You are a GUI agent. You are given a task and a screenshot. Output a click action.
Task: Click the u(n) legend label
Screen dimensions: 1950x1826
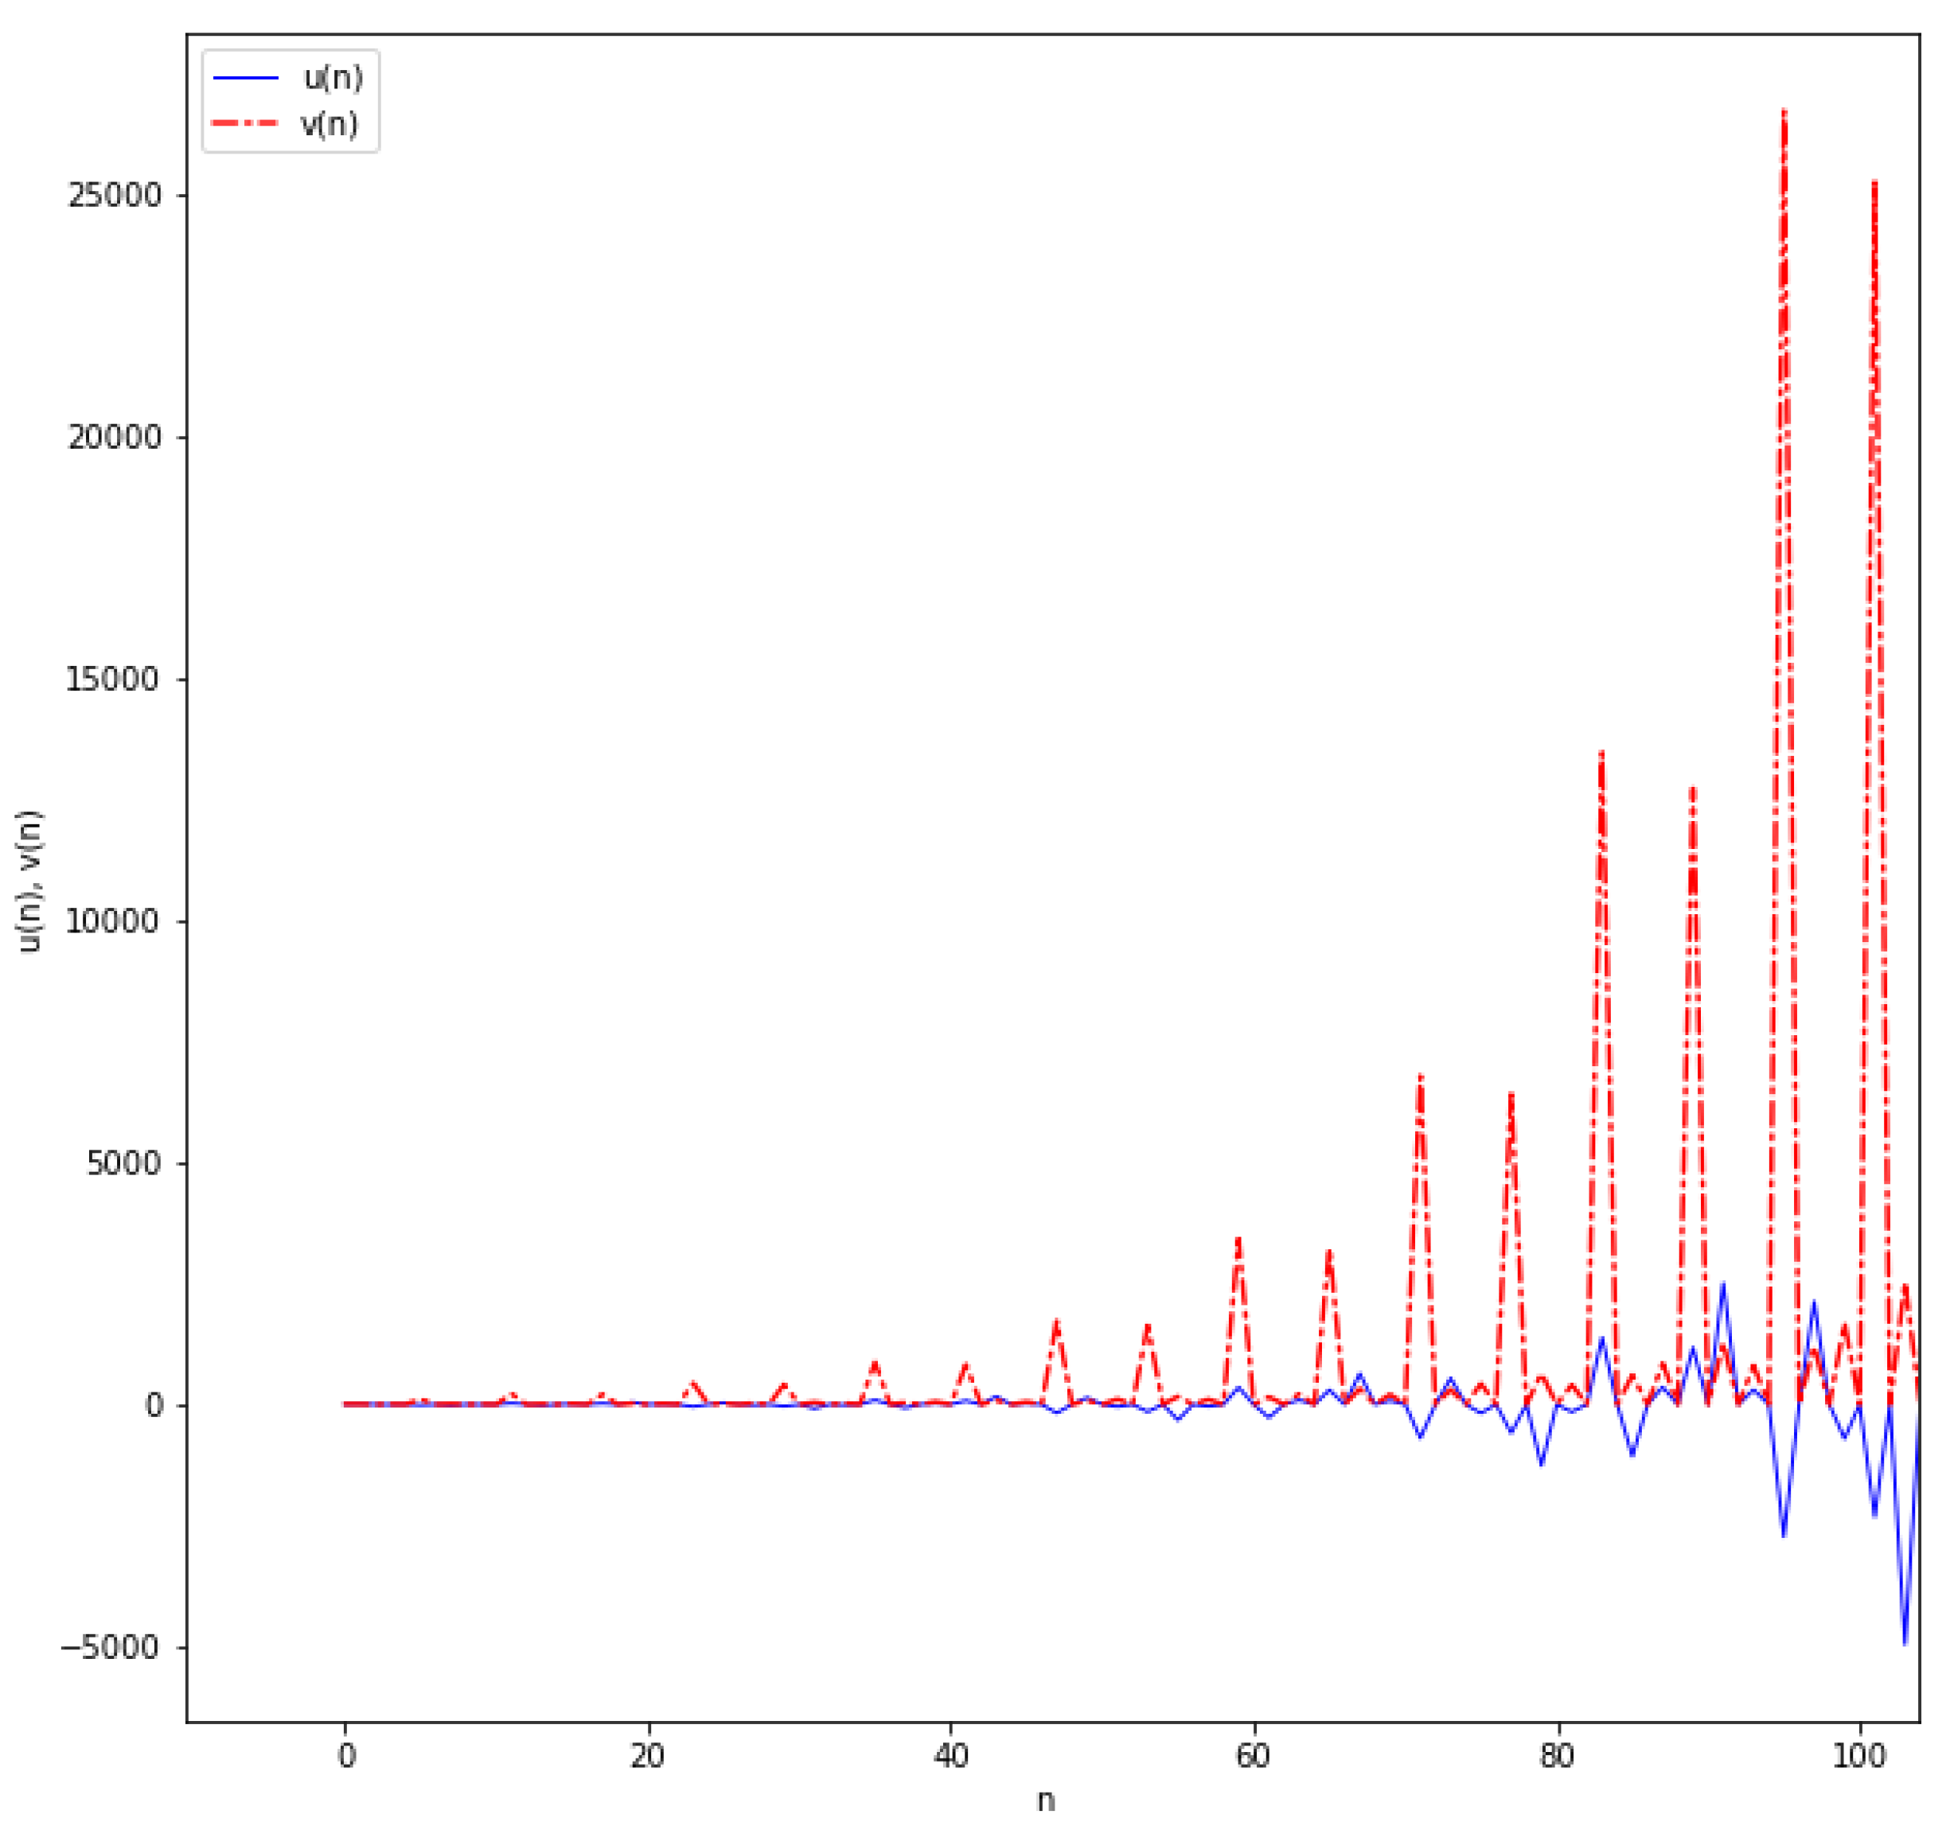click(333, 79)
